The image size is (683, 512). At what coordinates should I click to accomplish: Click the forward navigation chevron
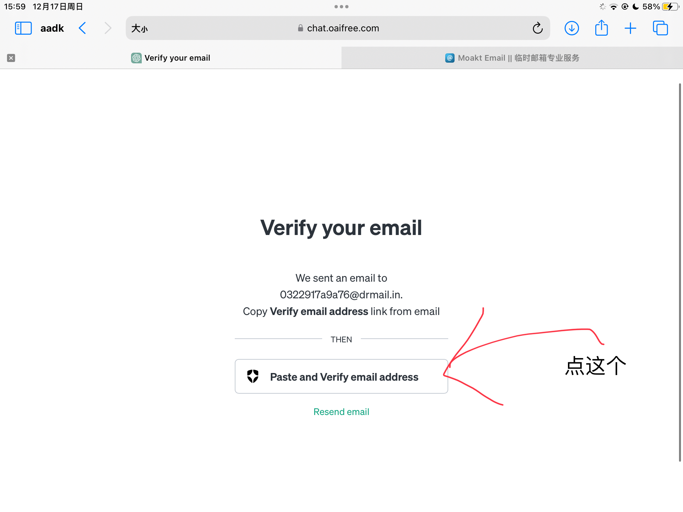(108, 28)
